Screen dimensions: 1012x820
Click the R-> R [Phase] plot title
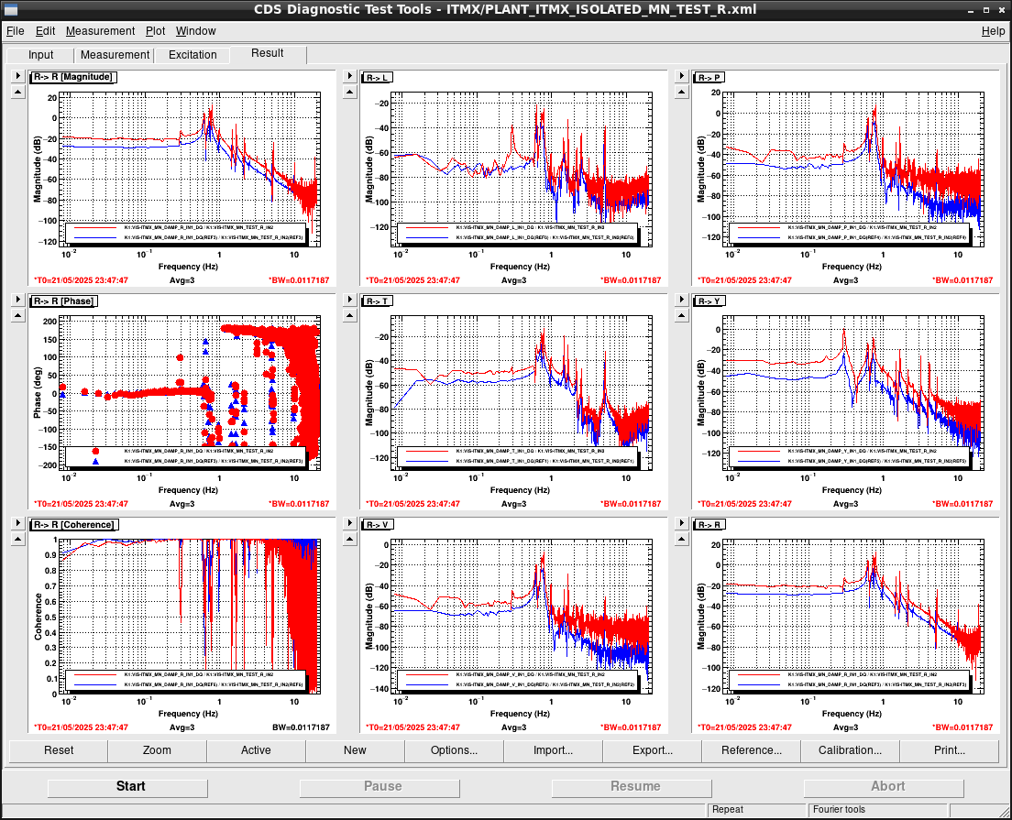tap(63, 301)
